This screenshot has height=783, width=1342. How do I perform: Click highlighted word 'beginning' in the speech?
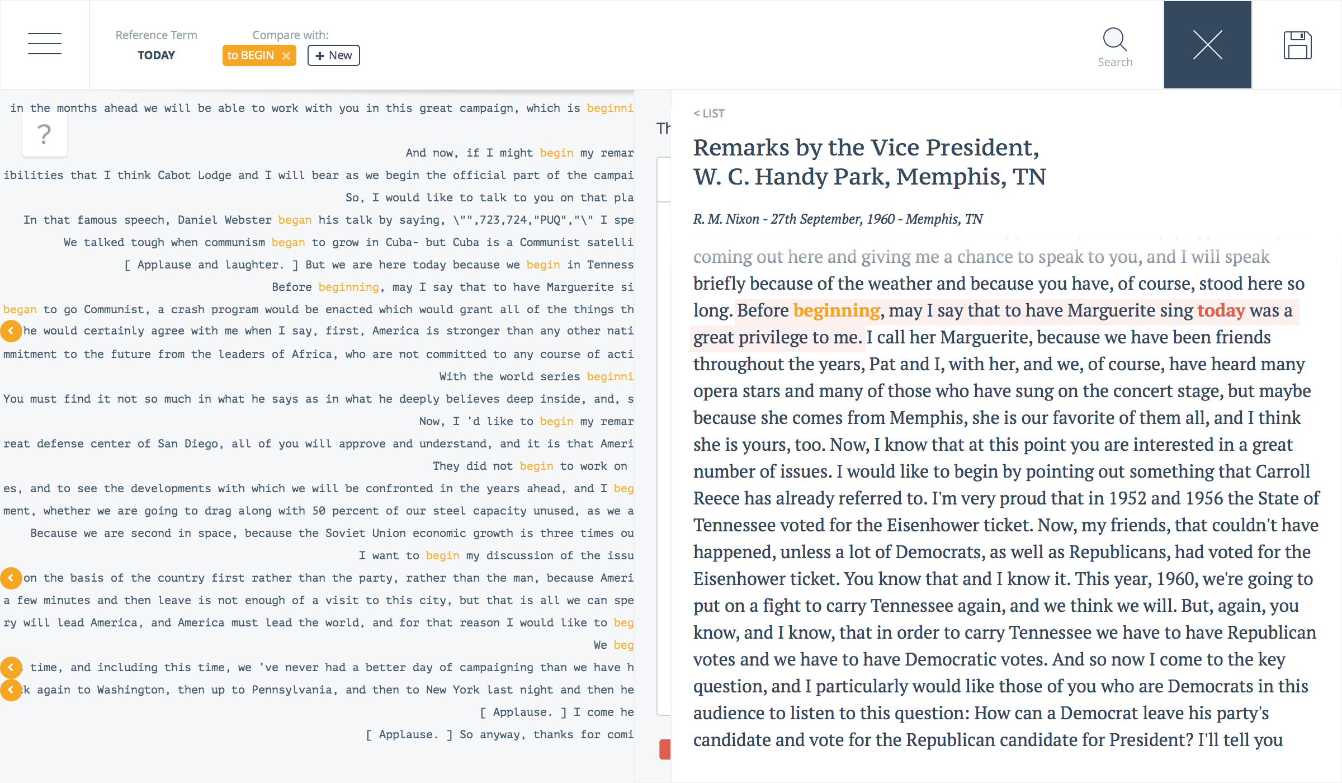point(837,310)
